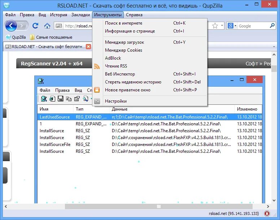Click the horizontal scrollbar thumb
This screenshot has width=280, height=220.
coord(159,206)
